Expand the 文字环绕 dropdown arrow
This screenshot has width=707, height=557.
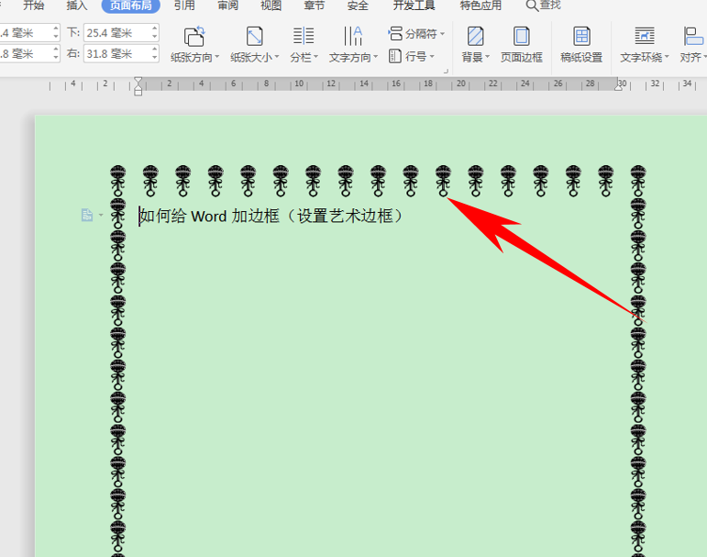(x=667, y=57)
